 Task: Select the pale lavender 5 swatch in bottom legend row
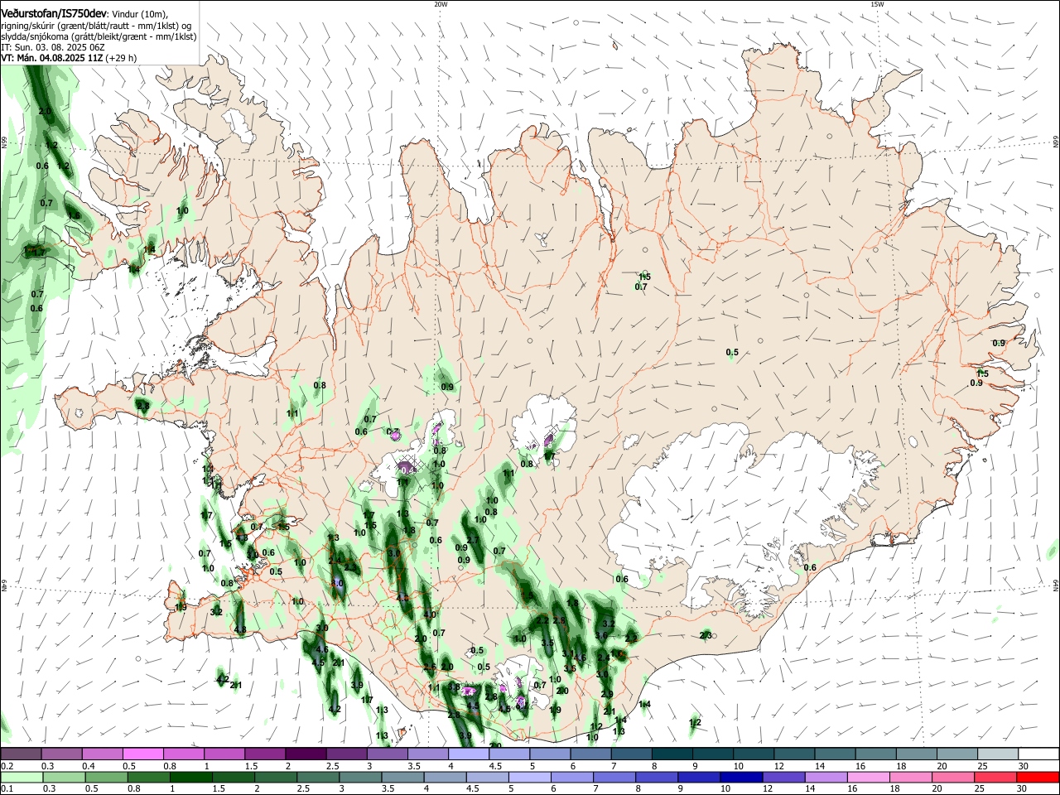click(x=529, y=778)
